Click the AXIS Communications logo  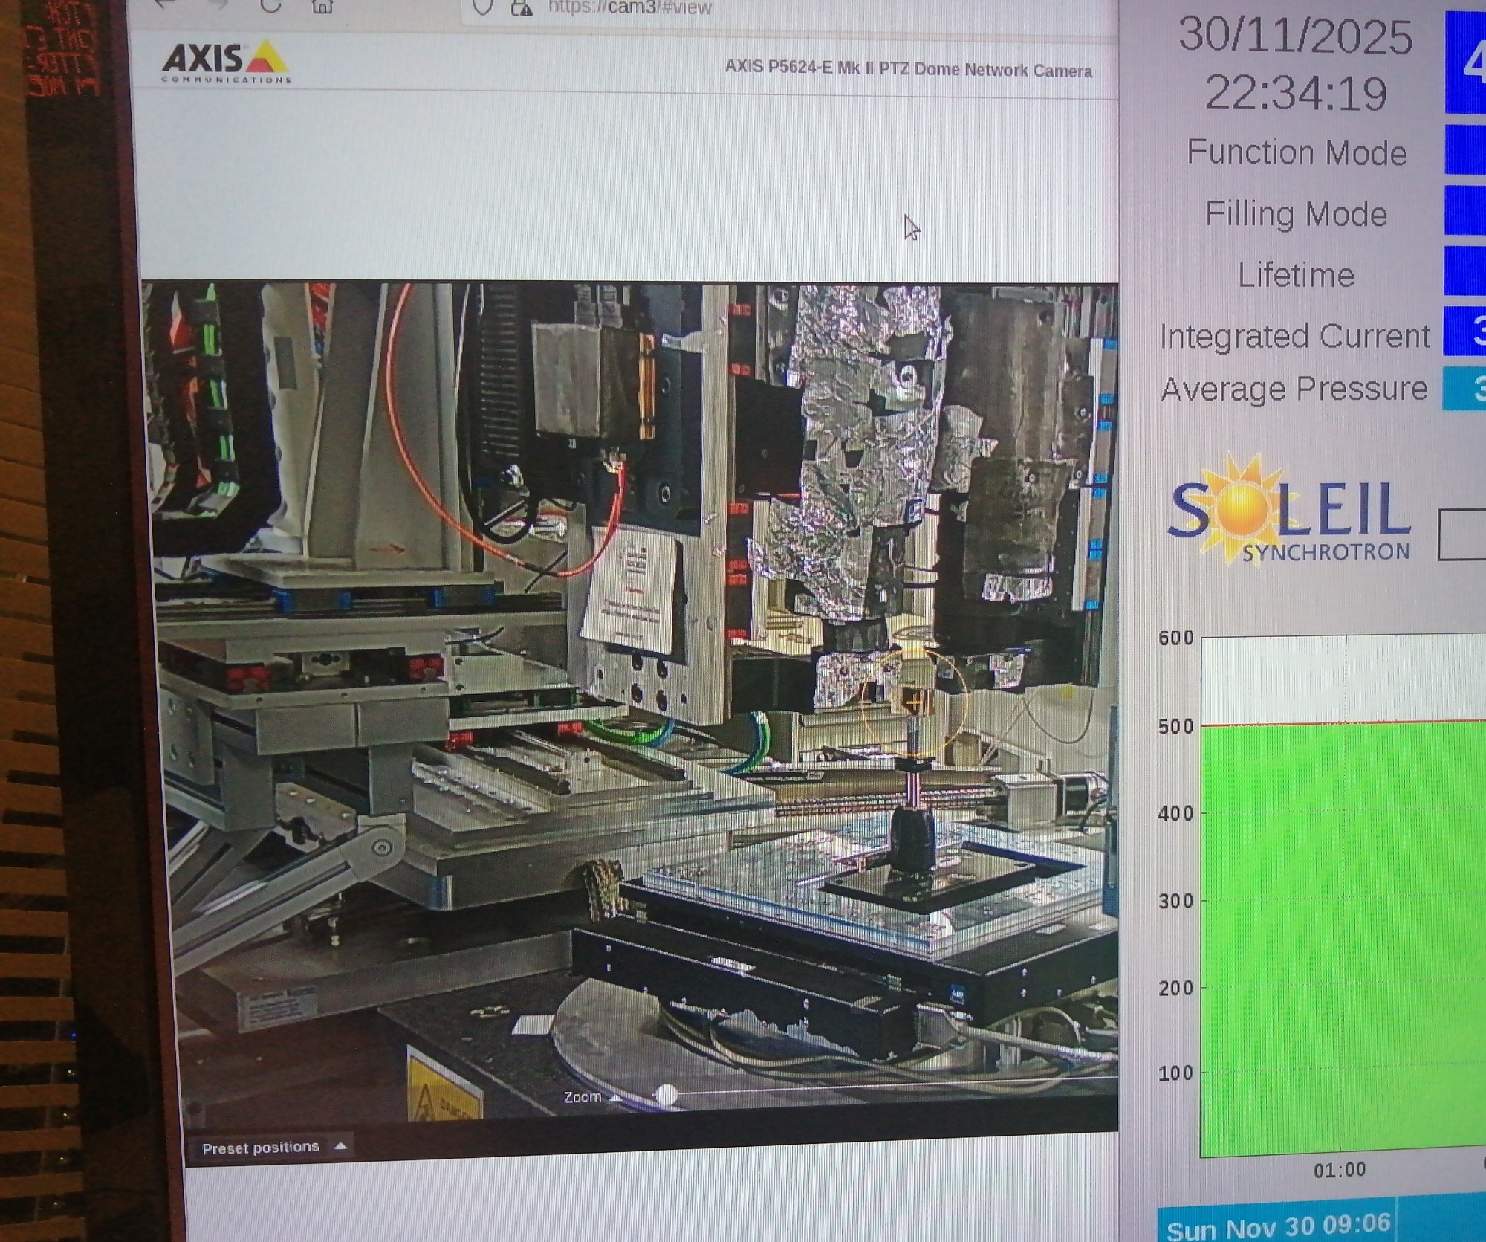click(x=226, y=62)
